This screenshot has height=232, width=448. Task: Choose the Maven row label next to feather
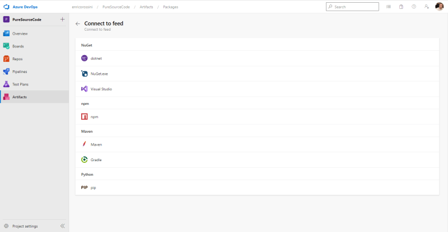pyautogui.click(x=96, y=144)
